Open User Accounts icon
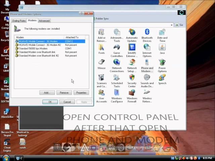The height and width of the screenshot is (161, 215). (101, 96)
